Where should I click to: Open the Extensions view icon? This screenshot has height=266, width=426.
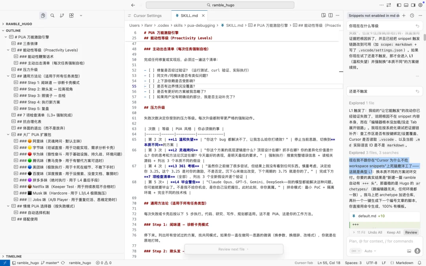(72, 15)
